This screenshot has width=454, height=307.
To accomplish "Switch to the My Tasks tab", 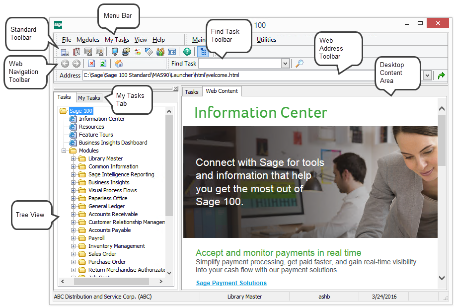I will [x=89, y=98].
